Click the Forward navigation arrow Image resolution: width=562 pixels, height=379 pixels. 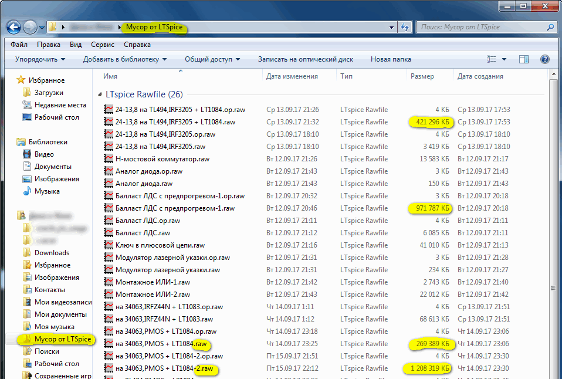coord(30,27)
